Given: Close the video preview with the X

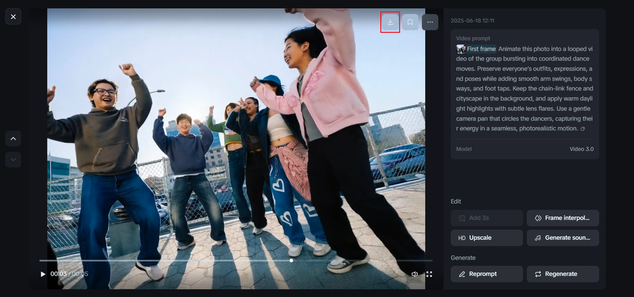Looking at the screenshot, I should coord(13,16).
